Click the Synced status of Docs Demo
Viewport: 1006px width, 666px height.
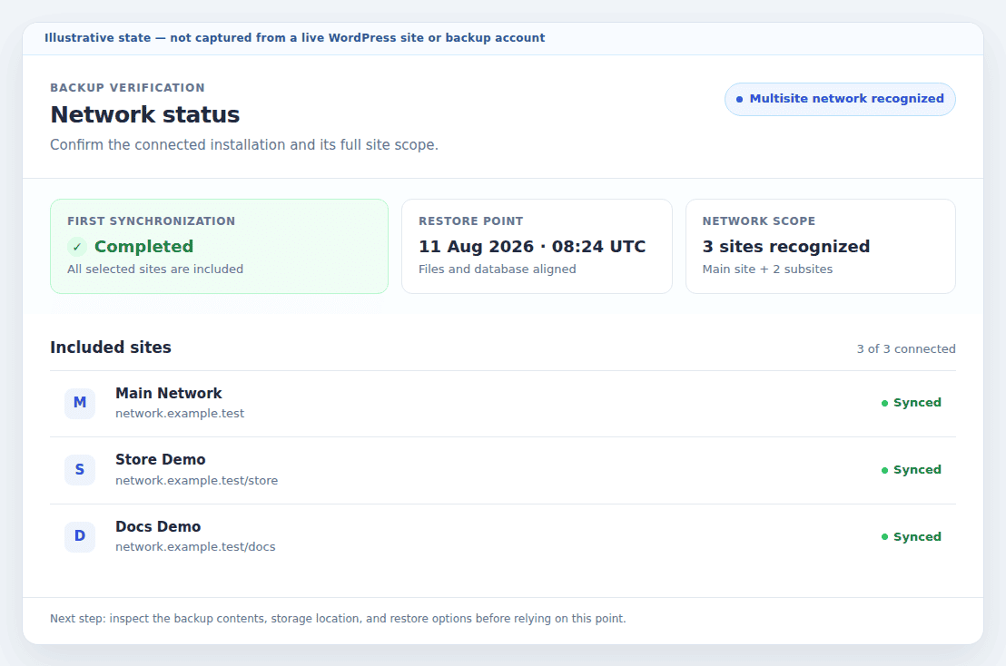[911, 536]
